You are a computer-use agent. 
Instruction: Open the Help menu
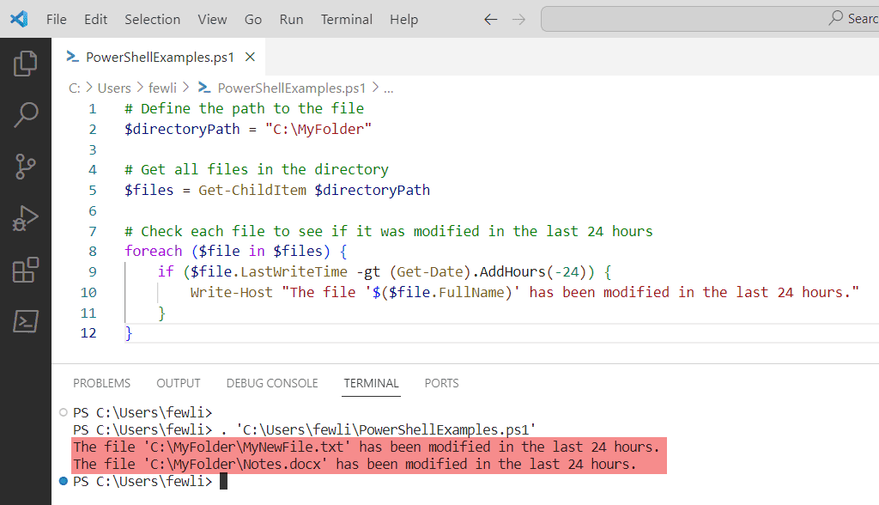pos(403,19)
